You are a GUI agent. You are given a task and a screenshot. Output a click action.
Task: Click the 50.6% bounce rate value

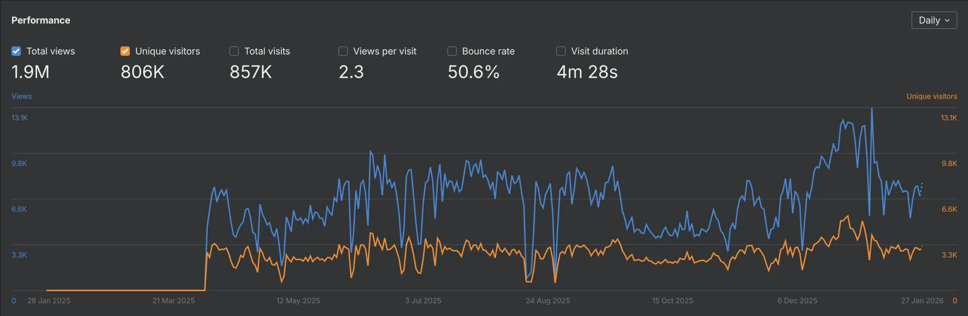tap(473, 72)
